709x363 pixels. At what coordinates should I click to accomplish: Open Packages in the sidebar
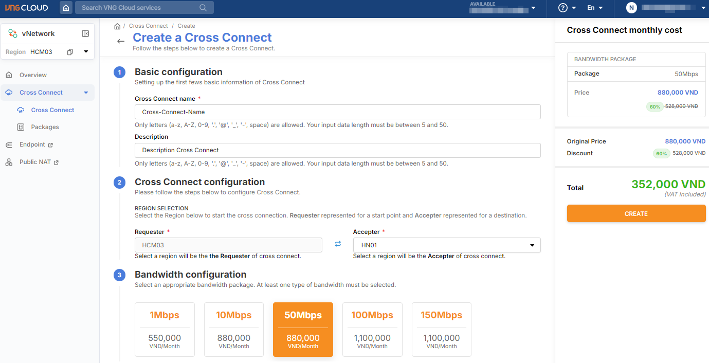click(45, 127)
